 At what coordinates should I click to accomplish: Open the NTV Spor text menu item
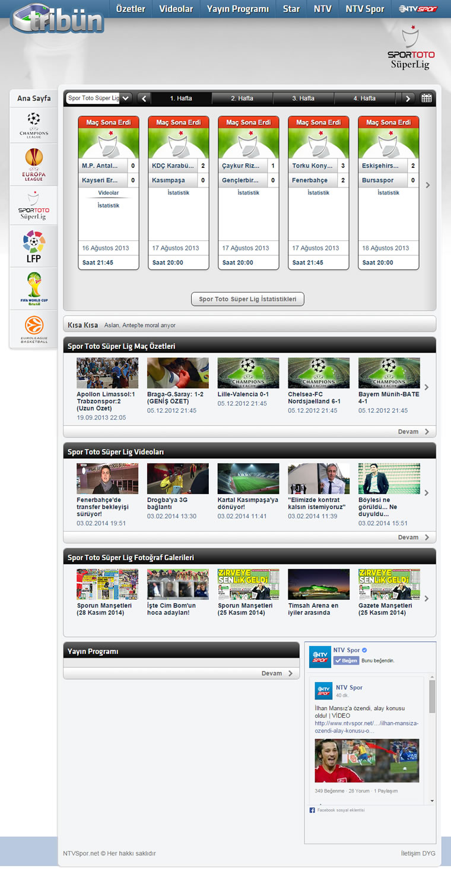click(x=365, y=9)
